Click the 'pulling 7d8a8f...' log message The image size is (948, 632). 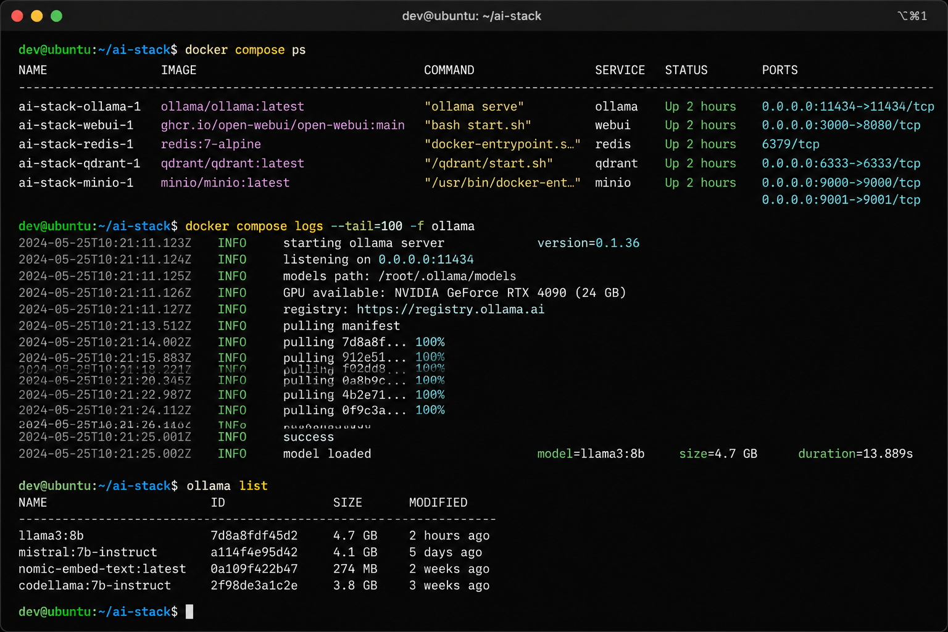(x=345, y=343)
